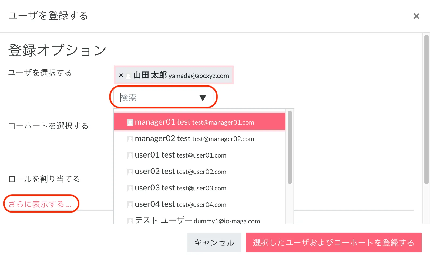Click the 検索 user search field
The image size is (430, 260).
157,98
